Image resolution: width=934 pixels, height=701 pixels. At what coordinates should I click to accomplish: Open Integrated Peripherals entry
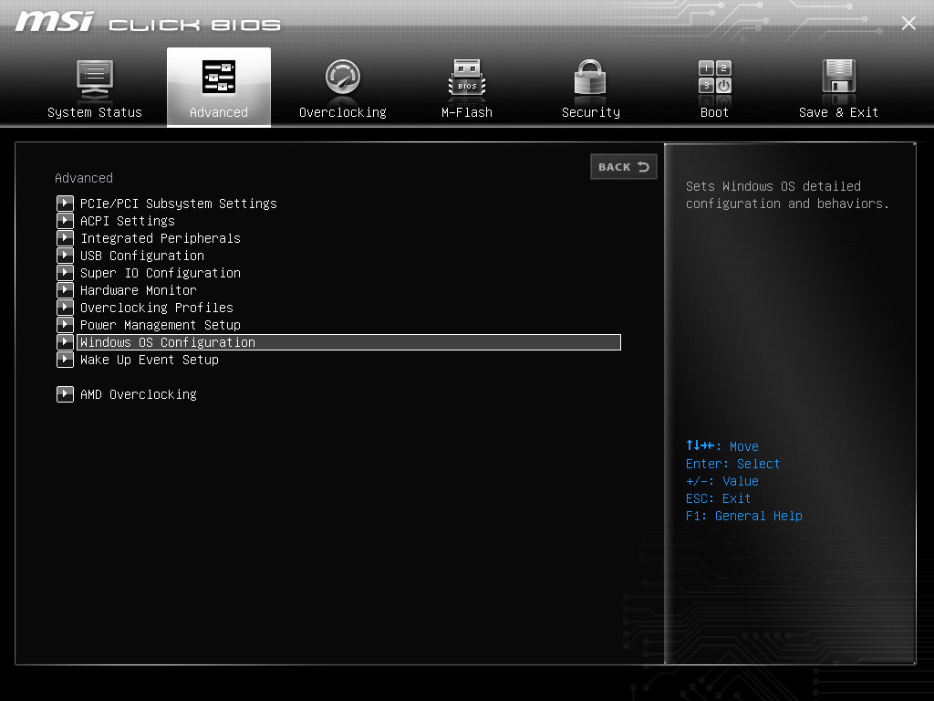tap(161, 238)
